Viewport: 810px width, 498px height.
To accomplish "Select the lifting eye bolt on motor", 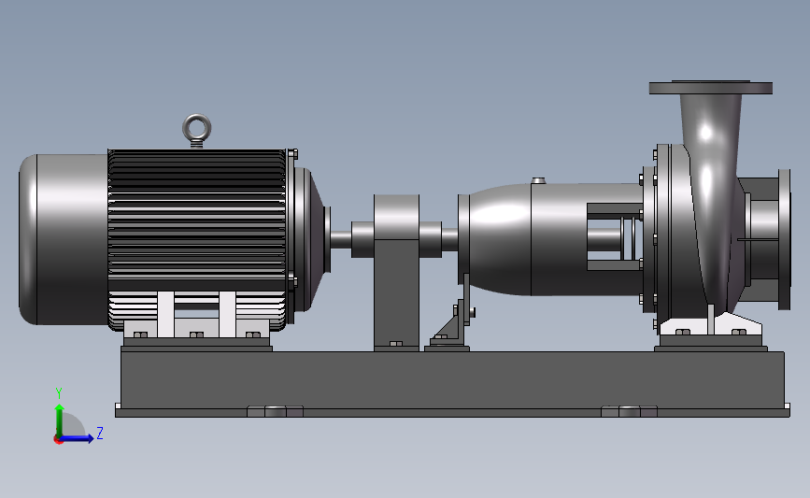I will pos(197,130).
